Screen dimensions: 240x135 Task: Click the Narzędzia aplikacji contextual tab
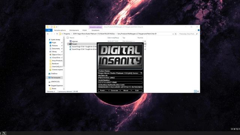96,27
